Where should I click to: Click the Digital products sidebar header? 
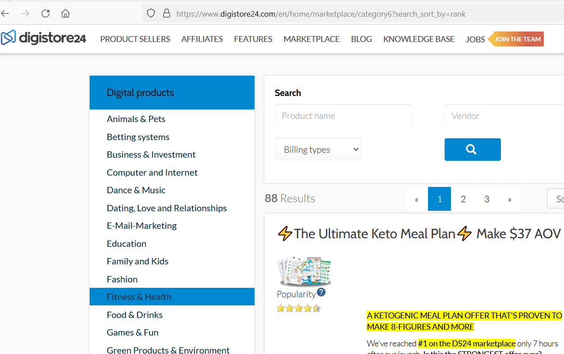[x=172, y=92]
